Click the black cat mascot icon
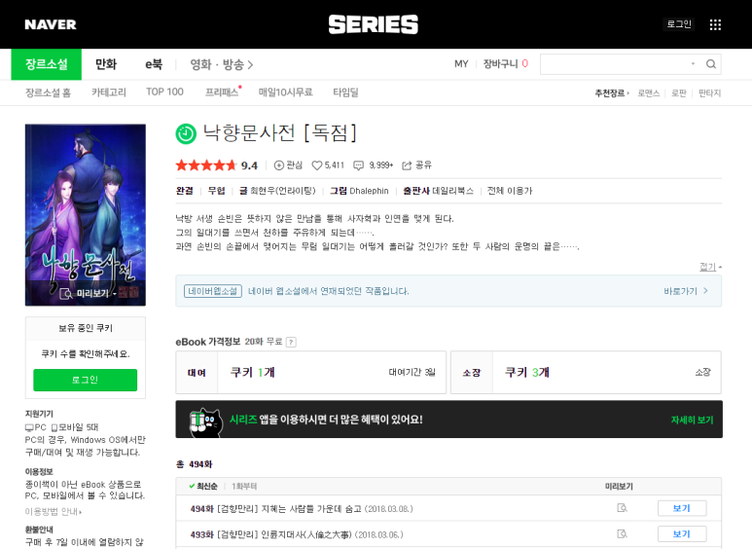Screen dimensions: 752x549 coord(205,421)
